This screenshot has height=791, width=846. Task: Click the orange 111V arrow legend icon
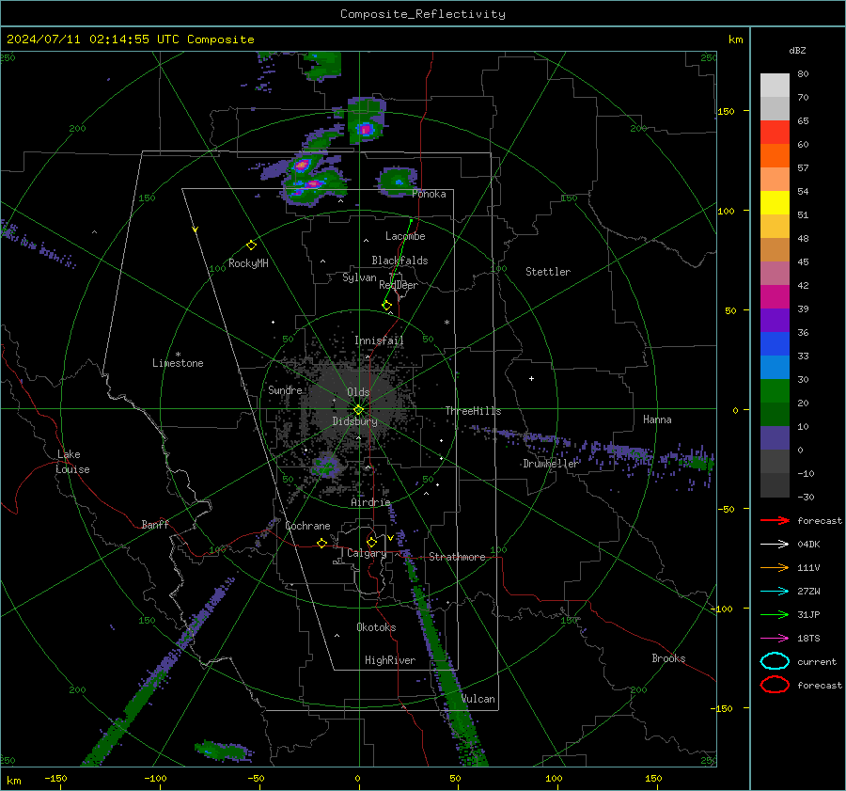click(x=775, y=567)
